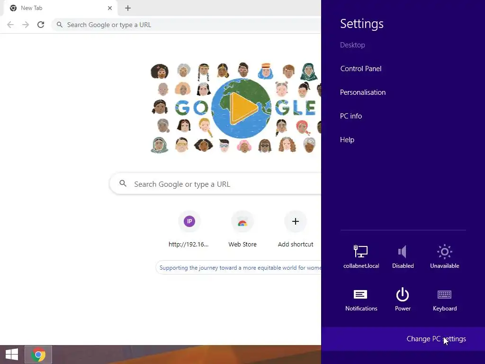Click the Add shortcut button
Viewport: 485px width, 364px height.
(x=296, y=230)
